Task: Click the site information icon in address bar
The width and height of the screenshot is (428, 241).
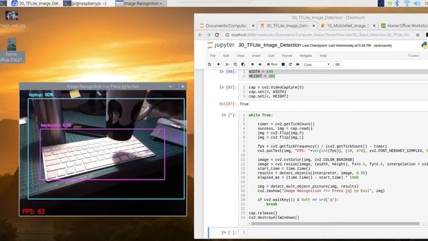Action: click(x=227, y=35)
